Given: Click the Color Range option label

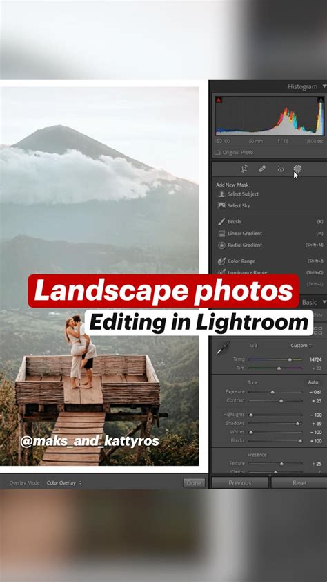Looking at the screenshot, I should (241, 261).
